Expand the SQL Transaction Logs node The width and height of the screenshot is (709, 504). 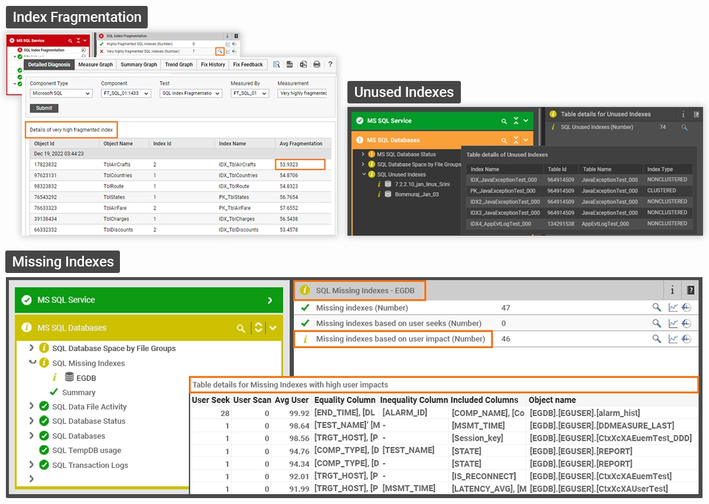(x=32, y=465)
